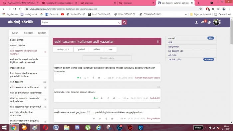Switch to the galeri tab

pos(81,49)
